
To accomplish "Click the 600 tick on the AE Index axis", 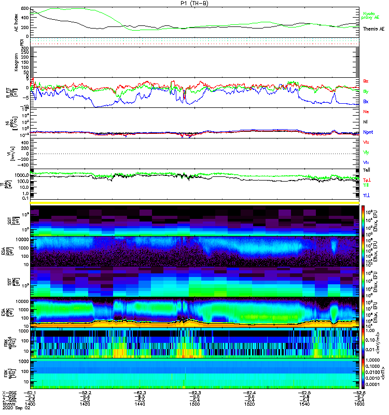I will pyautogui.click(x=25, y=8).
